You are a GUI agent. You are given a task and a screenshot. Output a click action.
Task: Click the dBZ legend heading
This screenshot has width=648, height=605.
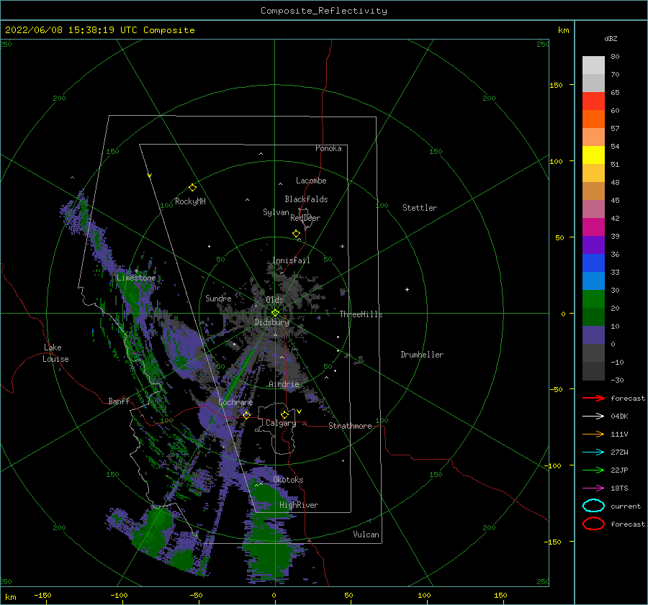tap(611, 38)
